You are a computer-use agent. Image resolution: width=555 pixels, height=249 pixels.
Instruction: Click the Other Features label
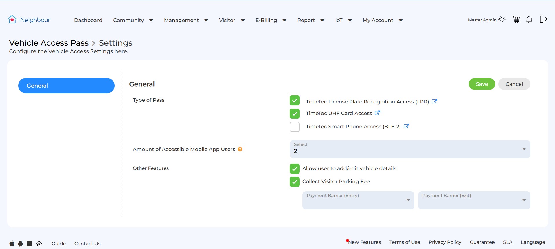tap(151, 168)
